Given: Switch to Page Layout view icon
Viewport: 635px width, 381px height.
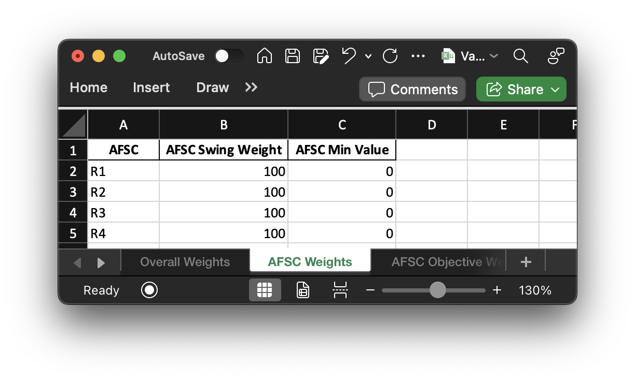Looking at the screenshot, I should tap(302, 290).
